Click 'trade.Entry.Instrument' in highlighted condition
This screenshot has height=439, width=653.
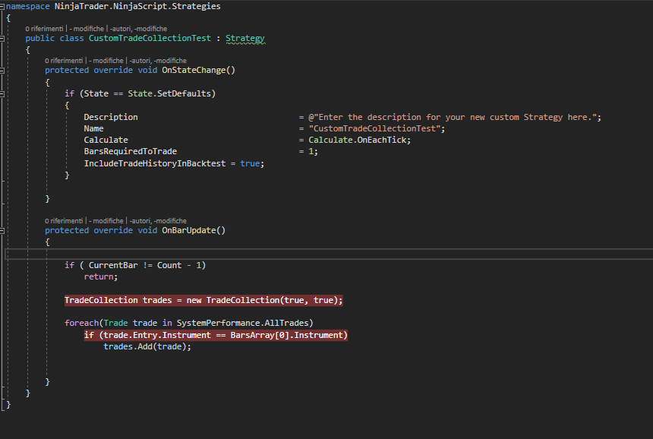coord(157,335)
